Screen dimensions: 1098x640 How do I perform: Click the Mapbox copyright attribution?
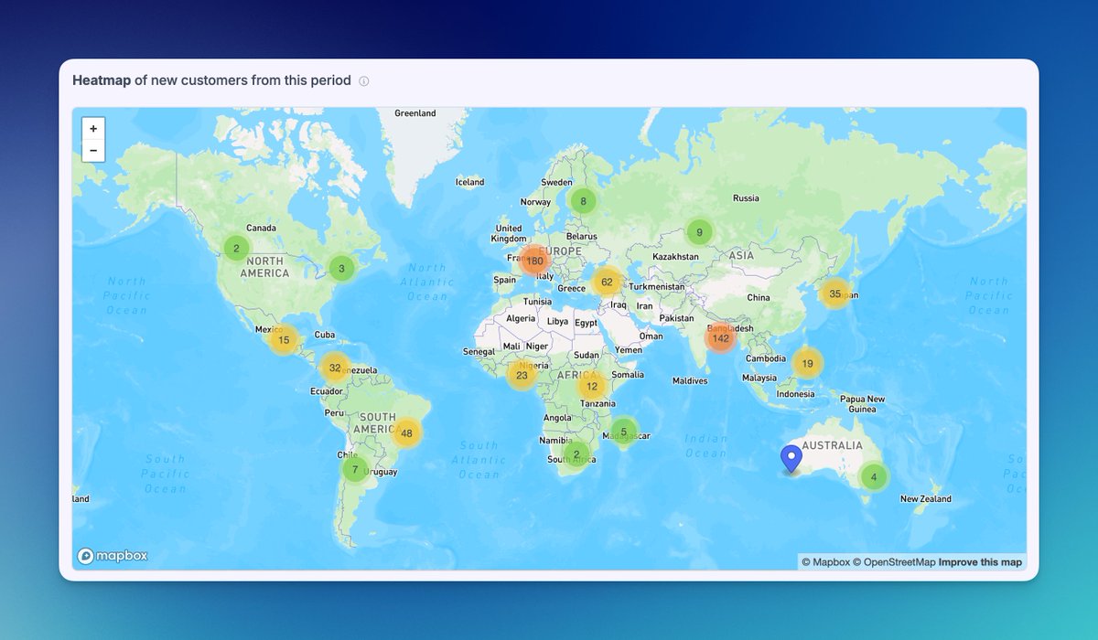click(826, 561)
